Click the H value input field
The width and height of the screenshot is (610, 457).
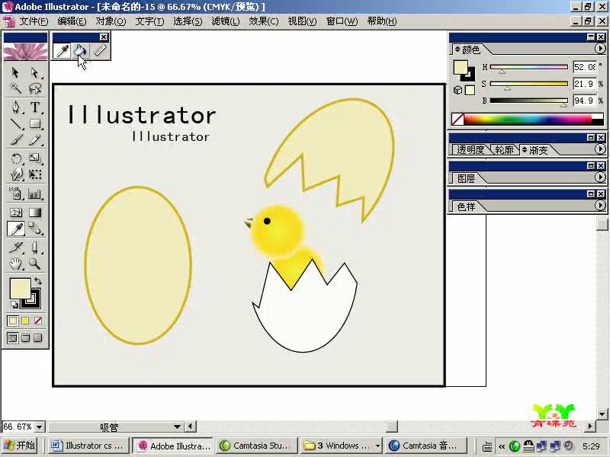(x=585, y=67)
